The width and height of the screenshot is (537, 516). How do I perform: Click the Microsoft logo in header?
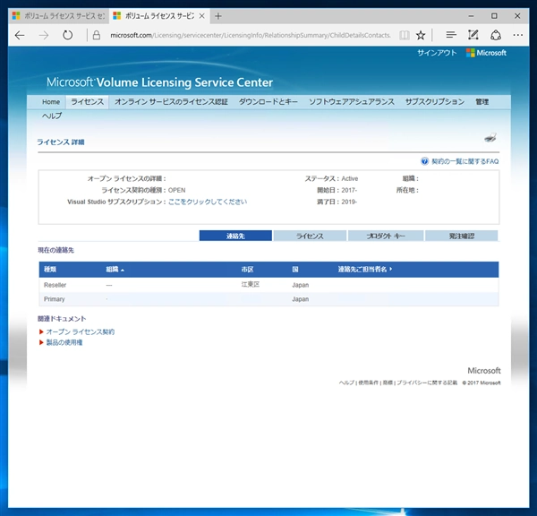point(486,53)
